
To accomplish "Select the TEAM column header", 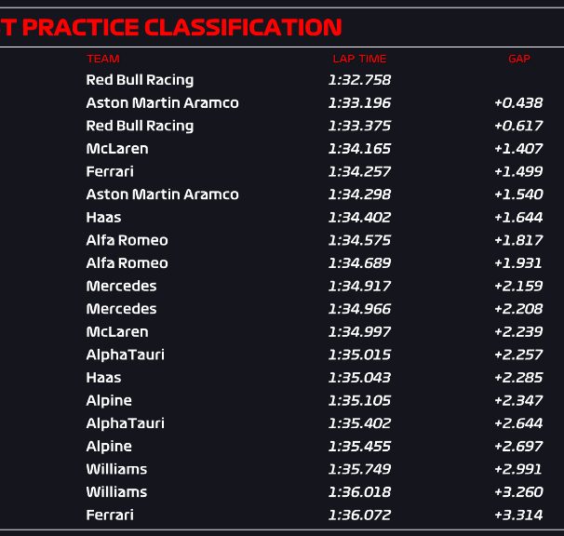I will click(103, 59).
